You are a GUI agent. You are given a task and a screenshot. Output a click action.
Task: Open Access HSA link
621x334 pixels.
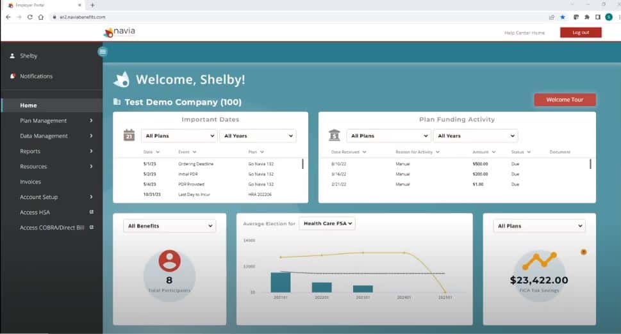click(35, 212)
